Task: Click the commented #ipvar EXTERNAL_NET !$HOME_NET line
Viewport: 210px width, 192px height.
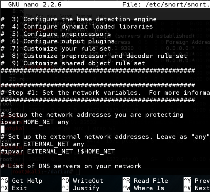Action: [x=57, y=151]
